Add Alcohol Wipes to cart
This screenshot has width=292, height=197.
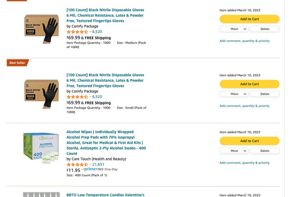(x=249, y=141)
